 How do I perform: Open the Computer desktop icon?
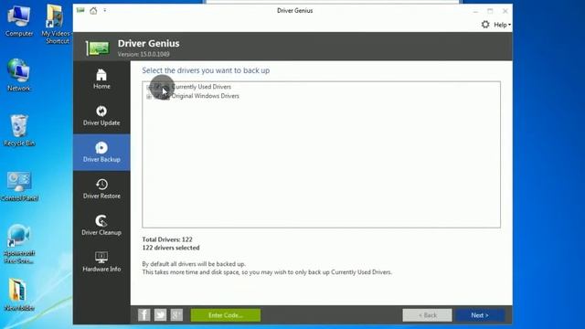19,21
